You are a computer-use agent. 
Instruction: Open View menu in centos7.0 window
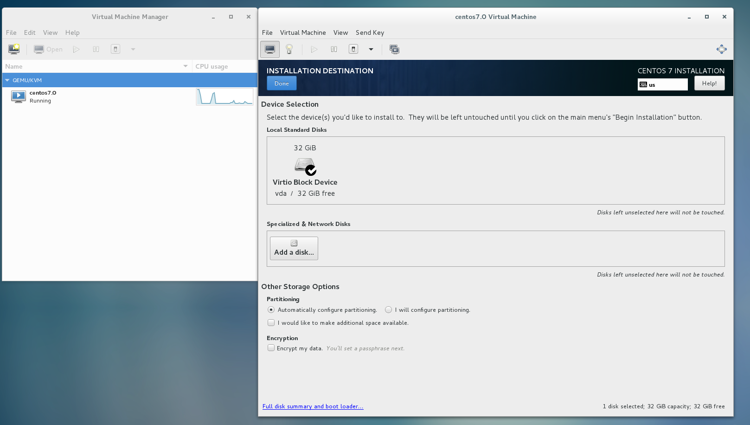coord(340,32)
